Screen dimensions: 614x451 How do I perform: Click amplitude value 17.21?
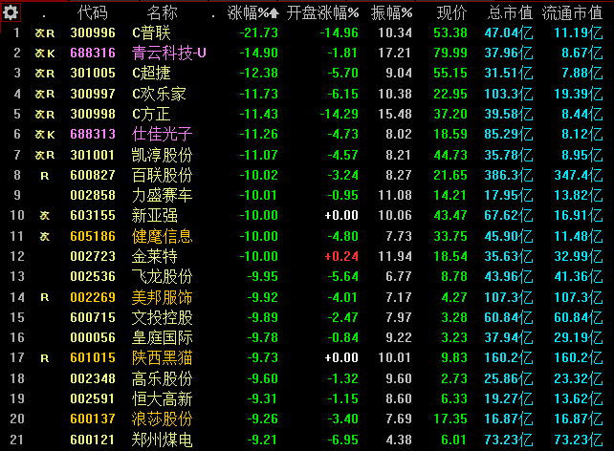pyautogui.click(x=395, y=53)
